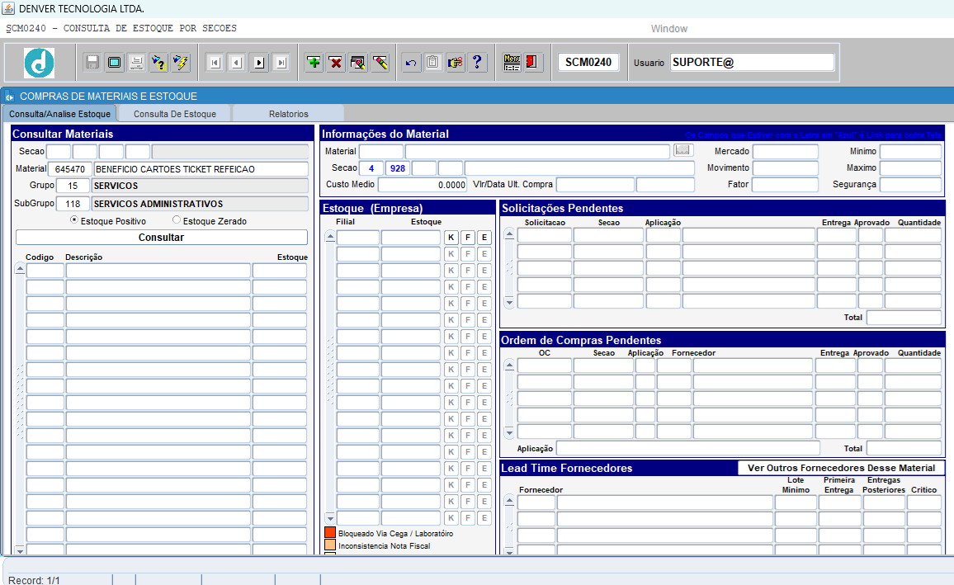The height and width of the screenshot is (585, 954).
Task: Click scroll up arrow in Ordem de Compras Pendentes
Action: click(509, 365)
